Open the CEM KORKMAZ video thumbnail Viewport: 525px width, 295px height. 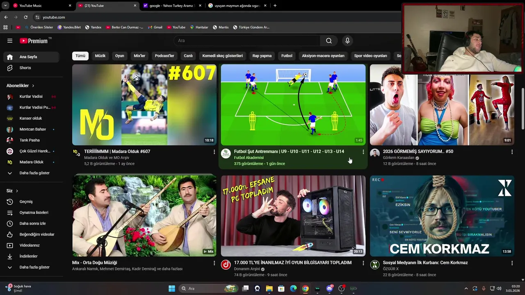[x=442, y=216]
